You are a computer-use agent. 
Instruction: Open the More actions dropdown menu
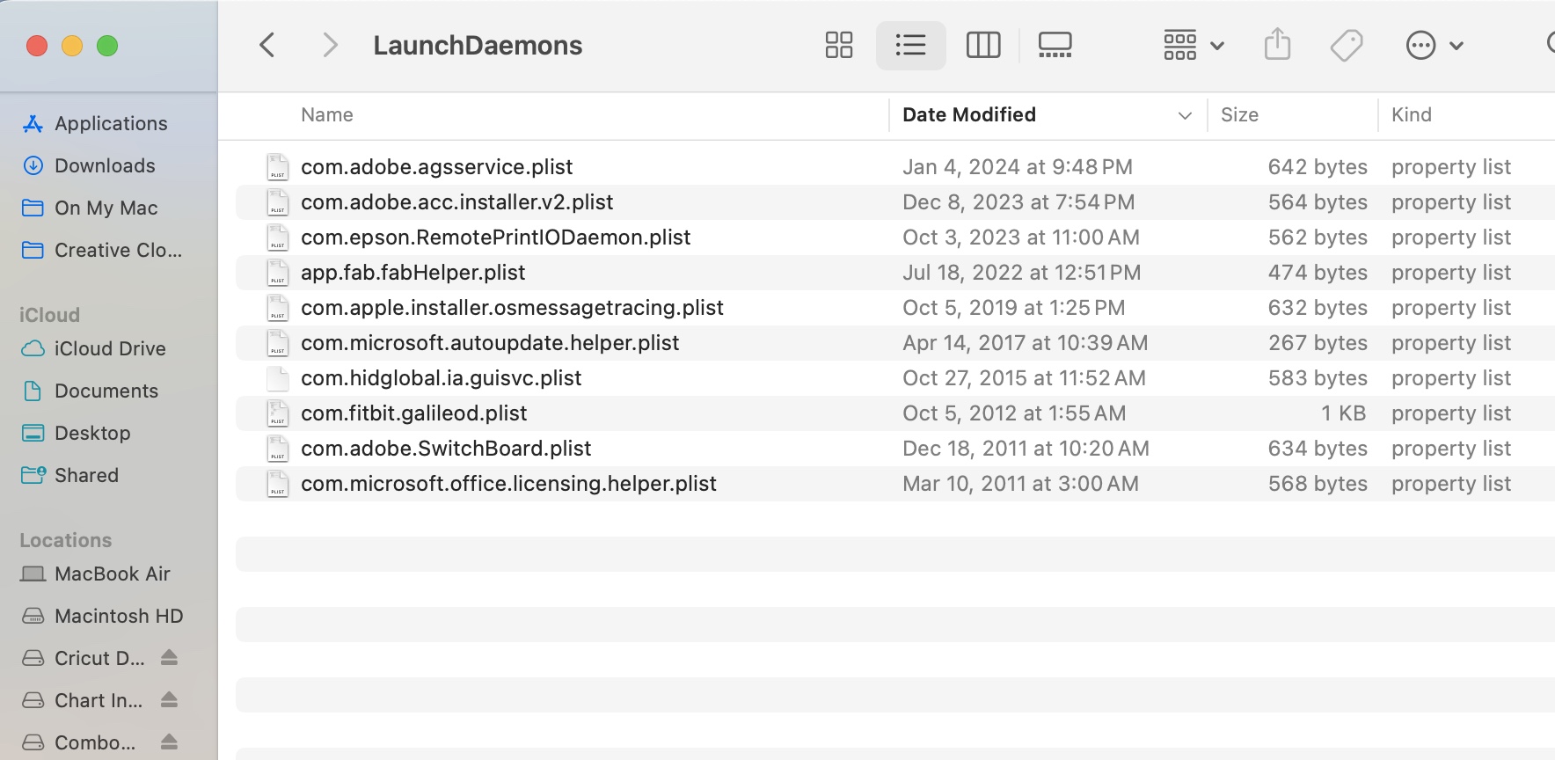1434,45
